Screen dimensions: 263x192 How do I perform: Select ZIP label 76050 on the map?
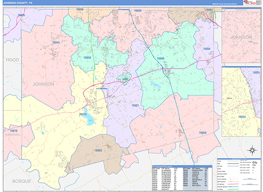tap(203, 133)
